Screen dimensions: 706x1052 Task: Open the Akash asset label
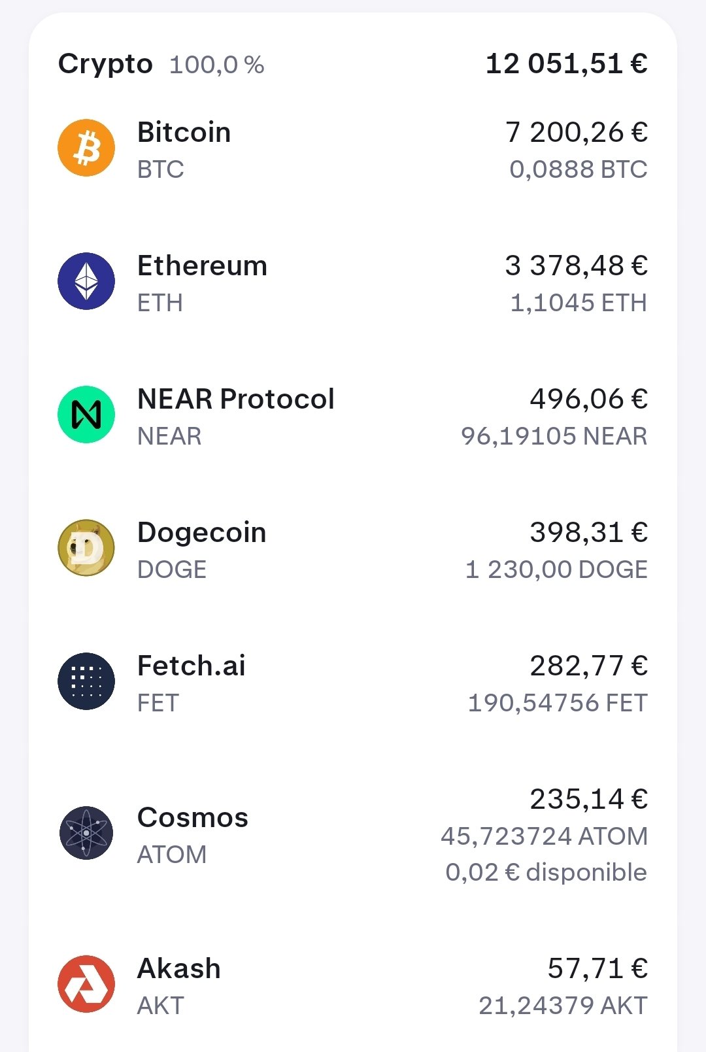pyautogui.click(x=179, y=968)
